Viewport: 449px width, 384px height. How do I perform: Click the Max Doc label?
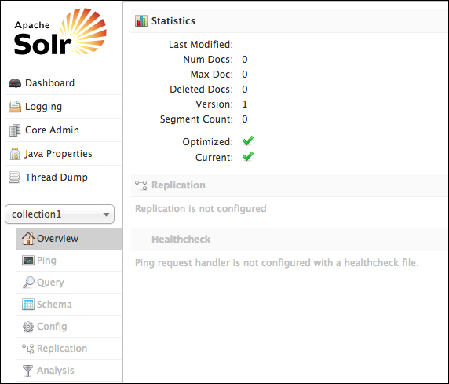coord(212,75)
